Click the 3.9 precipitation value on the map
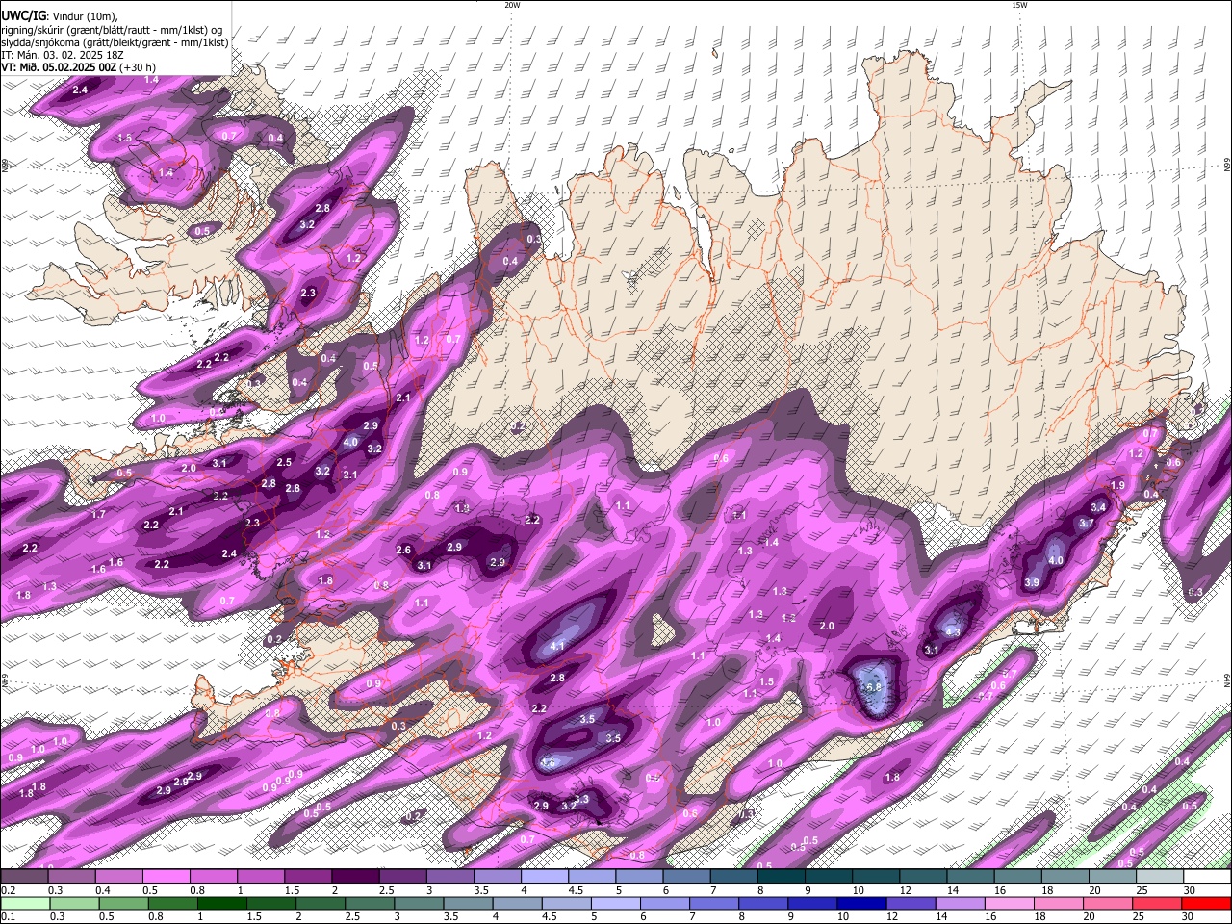1232x924 pixels. pos(1032,582)
